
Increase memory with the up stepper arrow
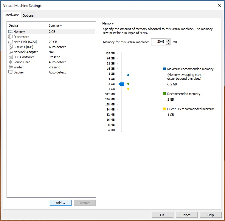pyautogui.click(x=168, y=40)
